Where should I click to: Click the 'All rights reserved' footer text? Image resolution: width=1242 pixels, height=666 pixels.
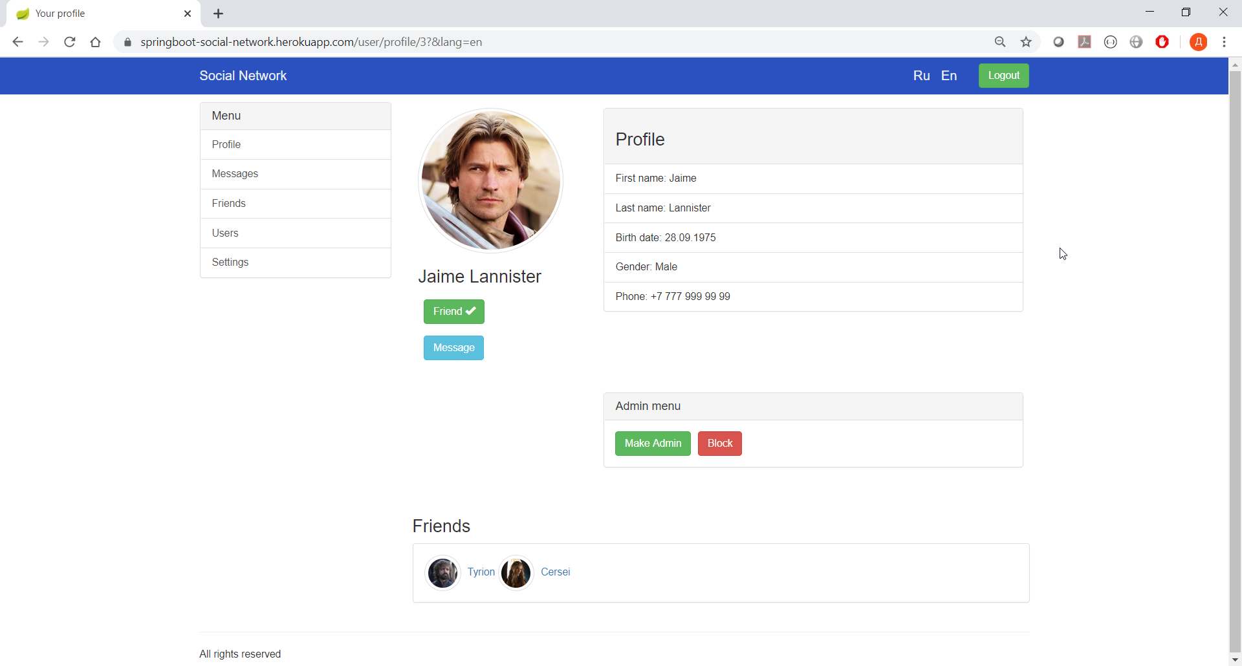pyautogui.click(x=240, y=654)
